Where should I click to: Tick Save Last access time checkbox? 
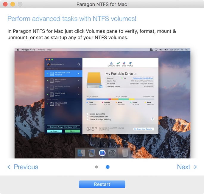click(88, 117)
